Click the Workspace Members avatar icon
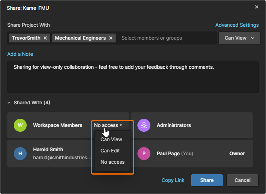Screen dimensions: 266x194 point(20,125)
